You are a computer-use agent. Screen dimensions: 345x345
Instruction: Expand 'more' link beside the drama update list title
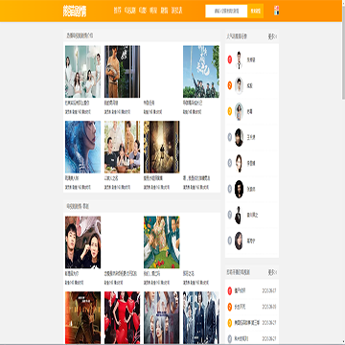272,272
